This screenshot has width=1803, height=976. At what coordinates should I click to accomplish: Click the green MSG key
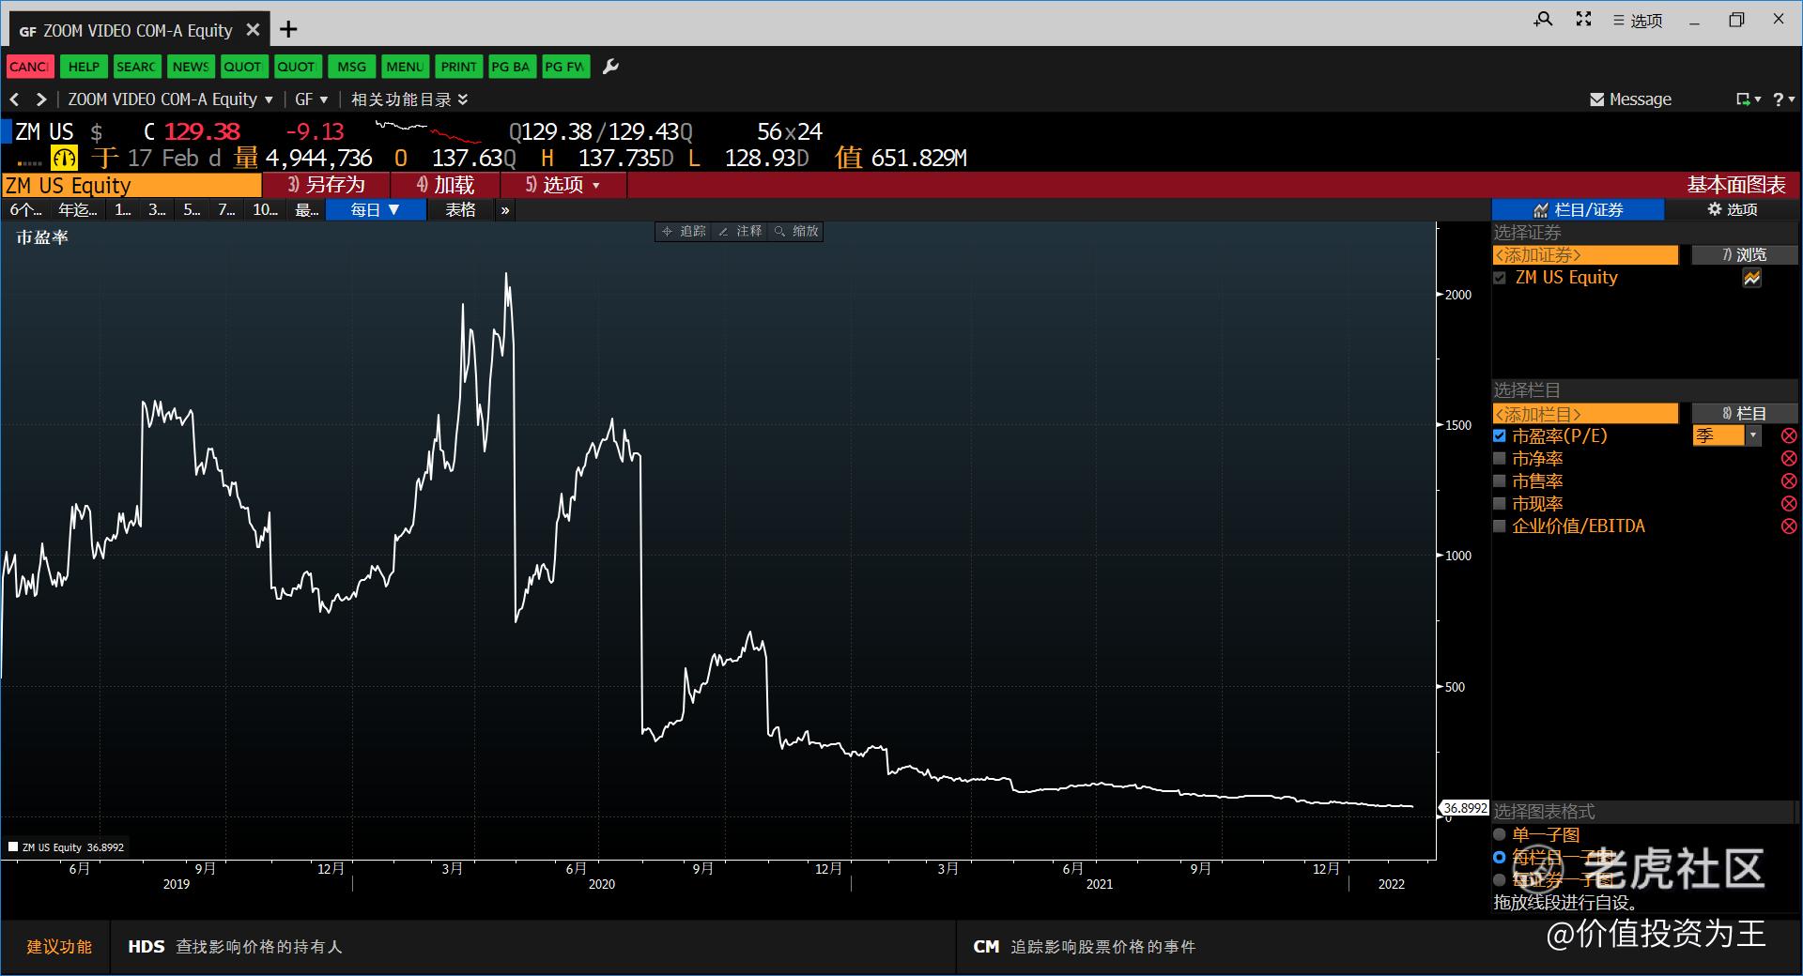point(352,67)
